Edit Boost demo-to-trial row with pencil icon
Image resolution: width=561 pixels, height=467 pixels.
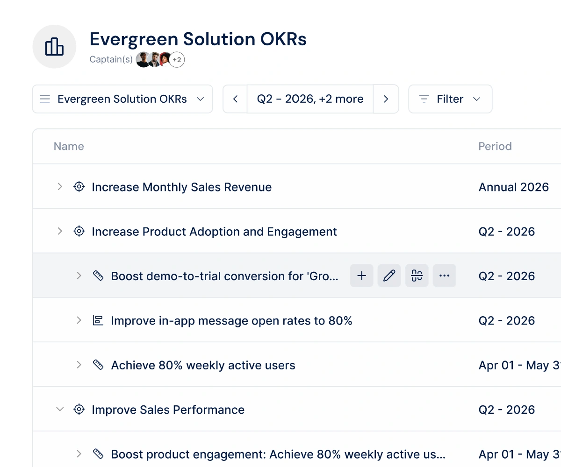click(389, 276)
